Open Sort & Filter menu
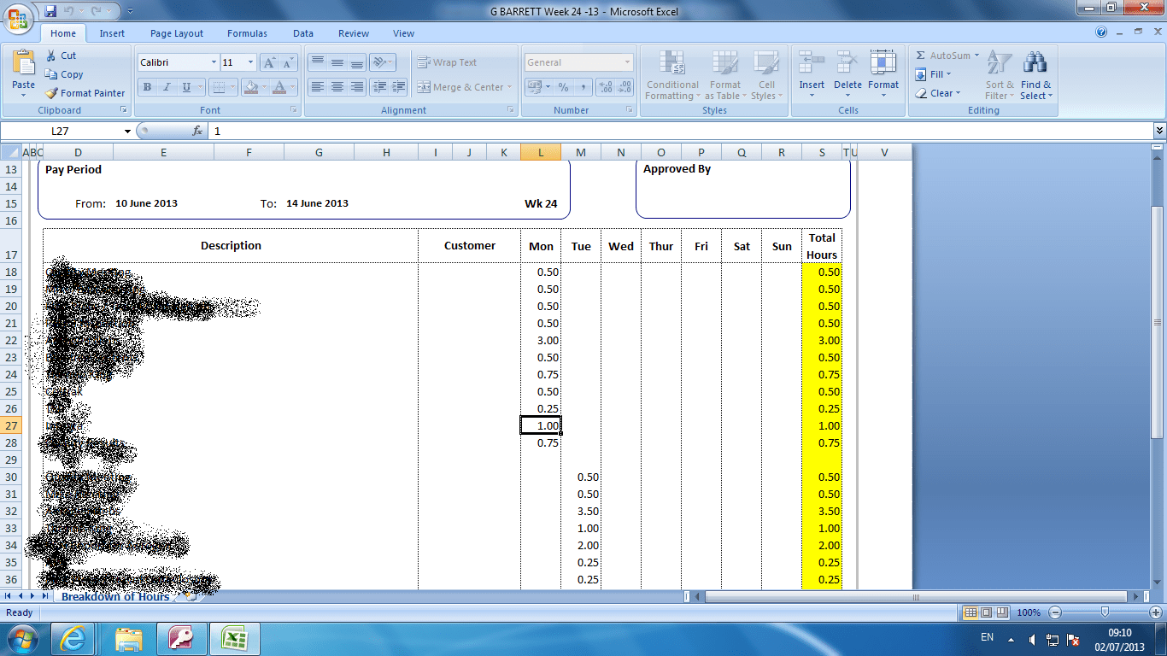 (999, 75)
